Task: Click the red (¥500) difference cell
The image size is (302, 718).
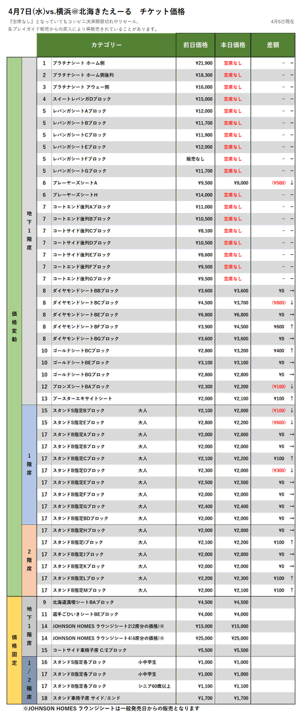Action: (x=278, y=182)
